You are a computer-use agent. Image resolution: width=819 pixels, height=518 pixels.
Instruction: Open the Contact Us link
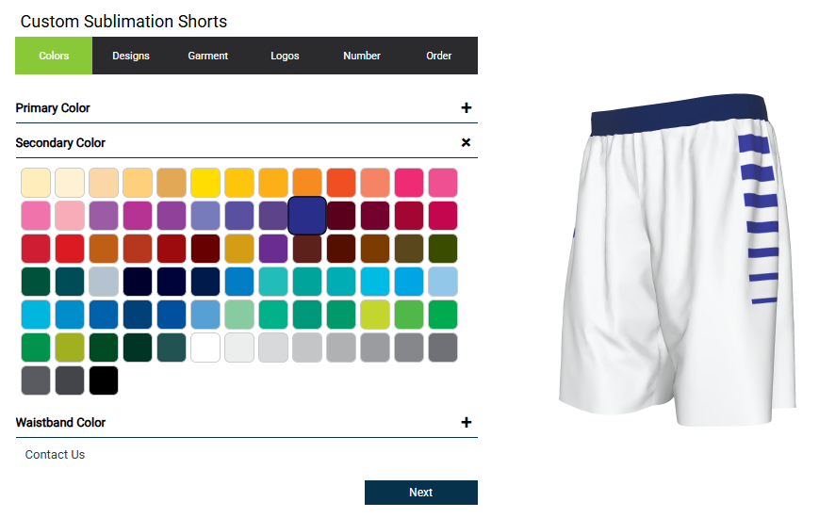pos(55,455)
